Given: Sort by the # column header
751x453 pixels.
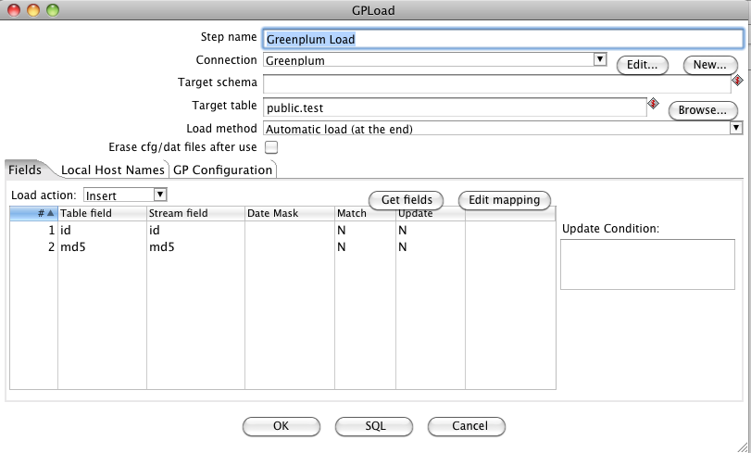Looking at the screenshot, I should pyautogui.click(x=34, y=213).
